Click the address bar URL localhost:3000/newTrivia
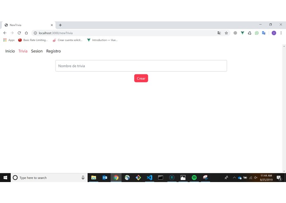Viewport: 286px width, 203px height. tap(56, 33)
